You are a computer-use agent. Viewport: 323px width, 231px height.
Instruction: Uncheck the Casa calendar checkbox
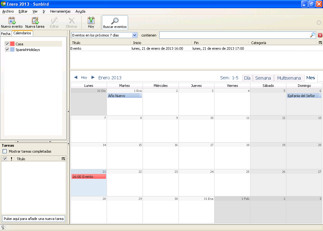tap(7, 44)
